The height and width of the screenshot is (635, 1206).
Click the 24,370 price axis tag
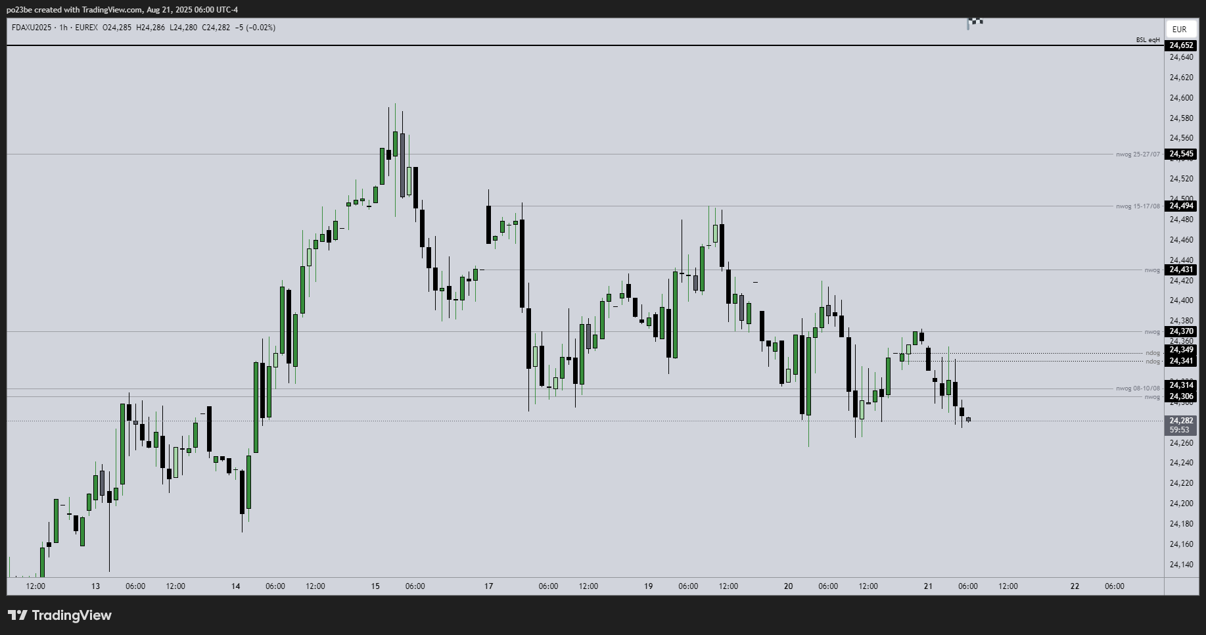[1181, 331]
